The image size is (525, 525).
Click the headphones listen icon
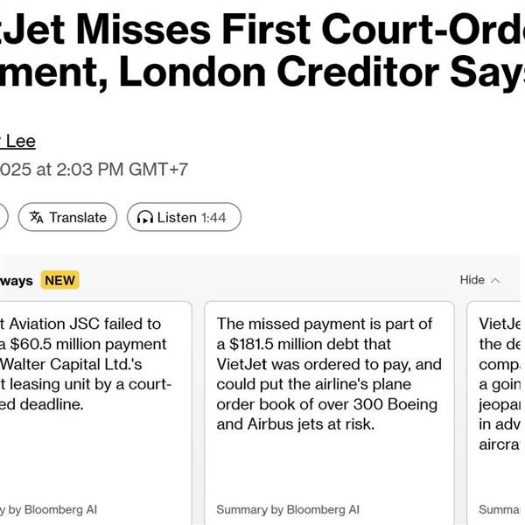pyautogui.click(x=145, y=217)
